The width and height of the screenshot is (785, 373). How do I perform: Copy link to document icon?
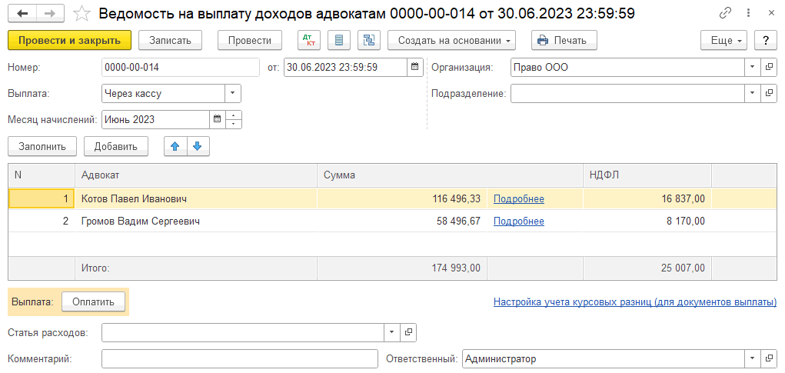pos(725,14)
